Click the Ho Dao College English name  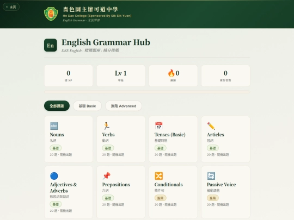coord(97,16)
